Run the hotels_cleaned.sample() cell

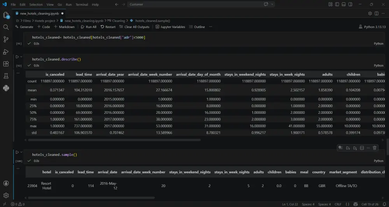17,152
